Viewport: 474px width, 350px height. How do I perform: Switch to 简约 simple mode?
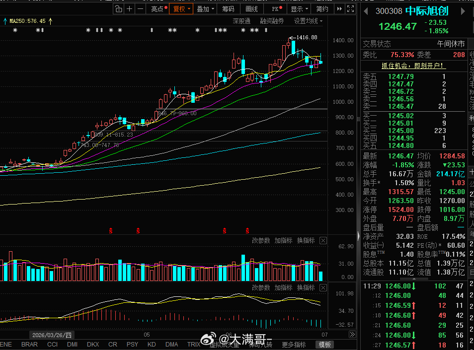point(322,9)
